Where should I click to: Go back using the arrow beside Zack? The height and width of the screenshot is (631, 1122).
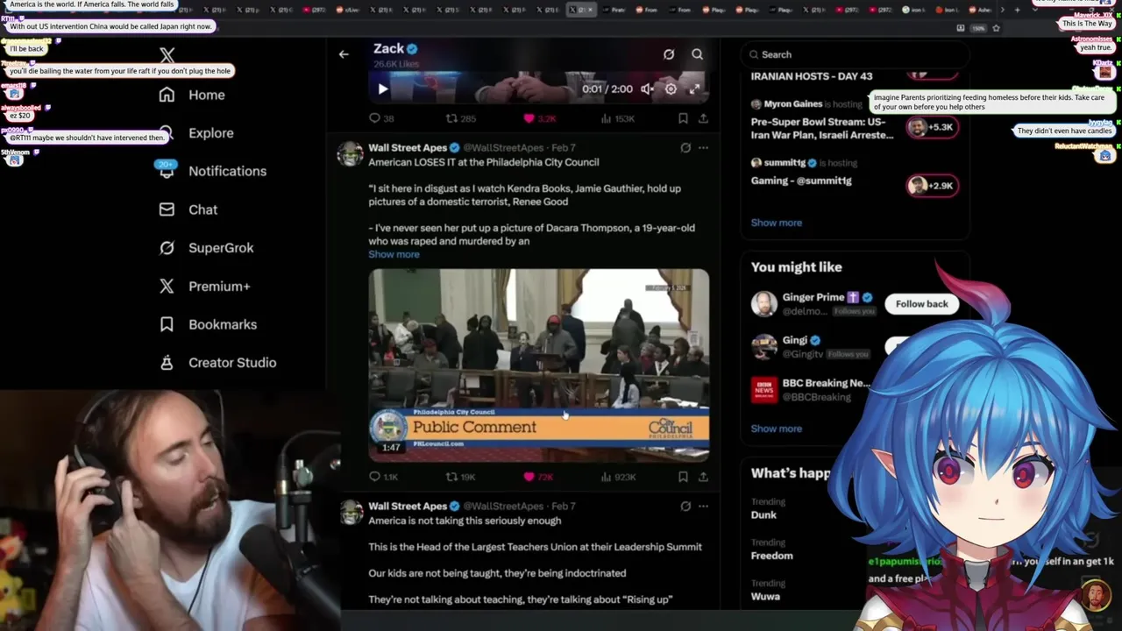(x=344, y=54)
